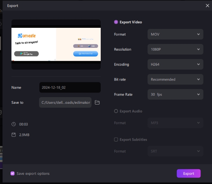Open the 30 fps frame rate dropdown
Image resolution: width=212 pixels, height=184 pixels.
click(175, 94)
